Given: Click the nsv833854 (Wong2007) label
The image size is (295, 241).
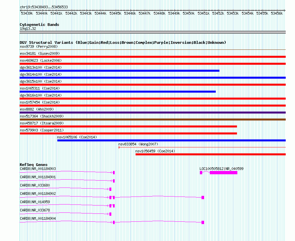Looking at the screenshot, I should [x=138, y=144].
